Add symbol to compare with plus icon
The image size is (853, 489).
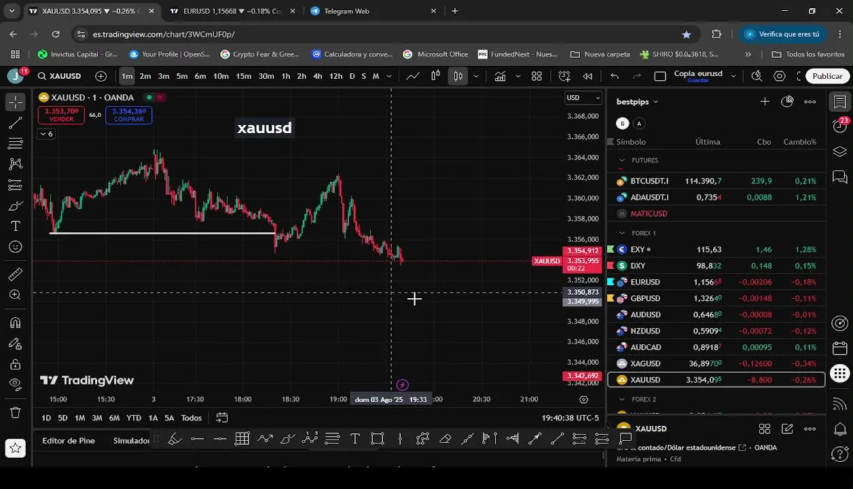click(101, 76)
